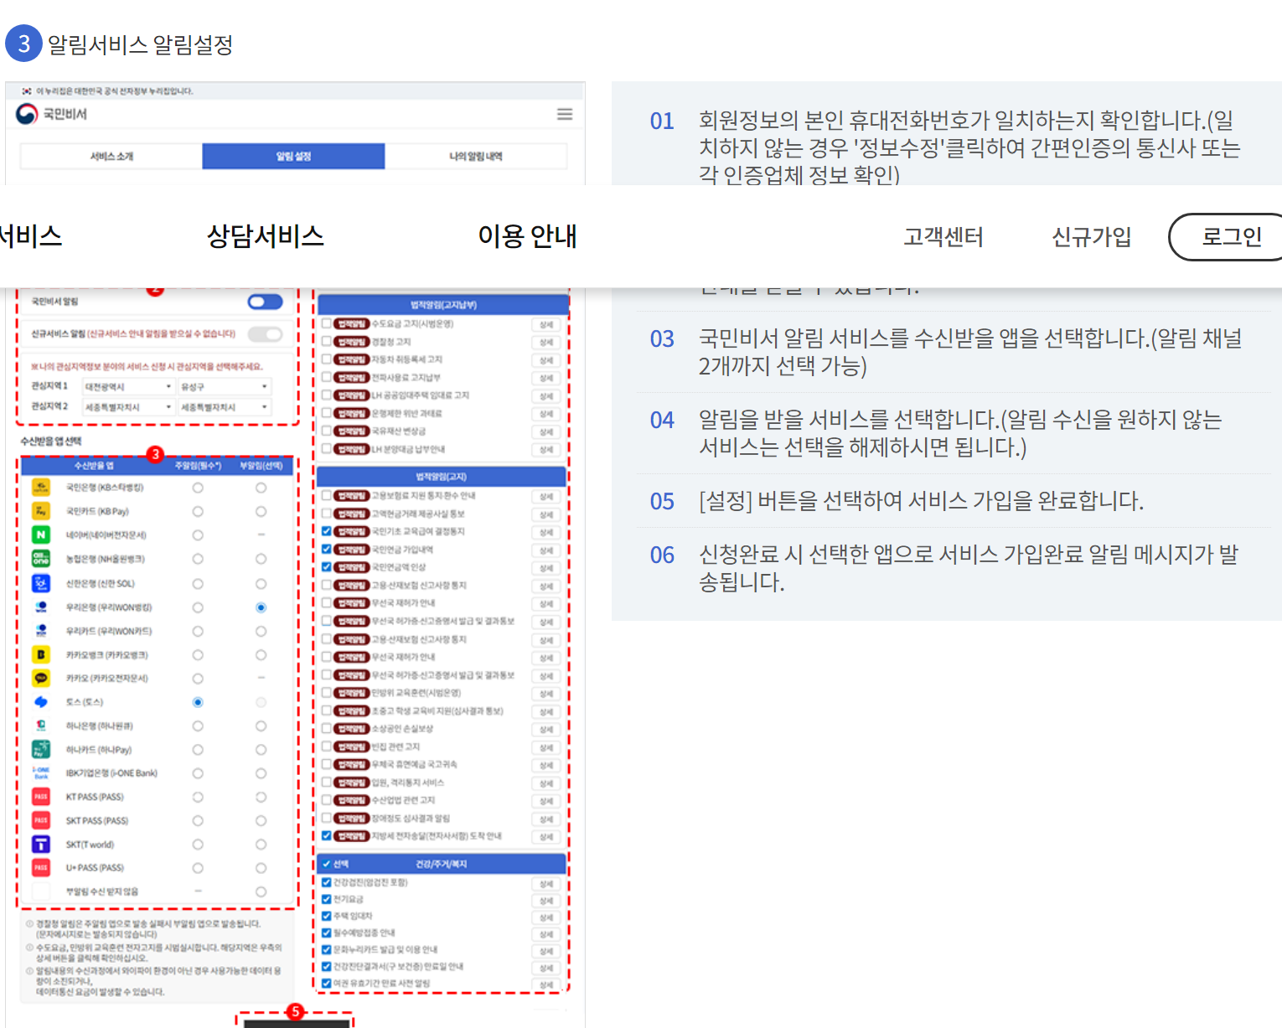Click the 토스 blue logo icon
Image resolution: width=1282 pixels, height=1028 pixels.
[40, 702]
